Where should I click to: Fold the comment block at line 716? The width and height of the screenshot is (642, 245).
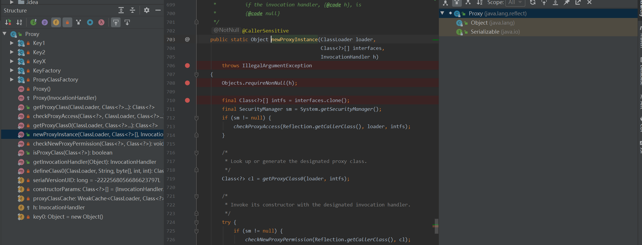pyautogui.click(x=196, y=153)
